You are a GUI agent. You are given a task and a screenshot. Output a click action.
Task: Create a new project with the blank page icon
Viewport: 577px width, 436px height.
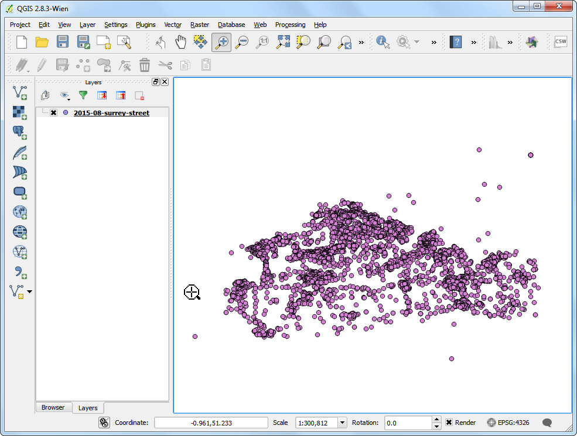[22, 42]
